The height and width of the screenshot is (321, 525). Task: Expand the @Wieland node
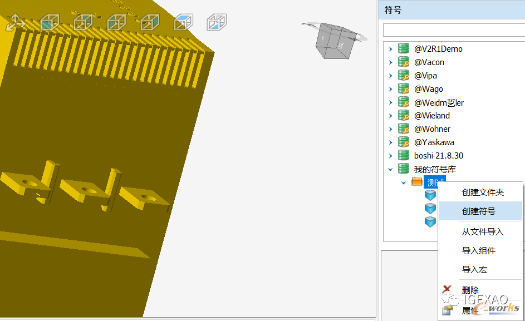click(x=390, y=116)
